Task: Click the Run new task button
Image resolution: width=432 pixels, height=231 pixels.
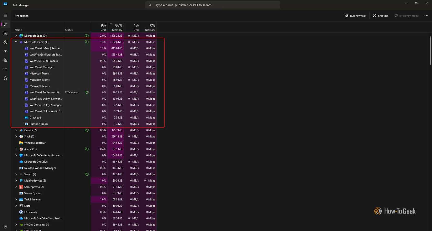Action: pyautogui.click(x=355, y=16)
